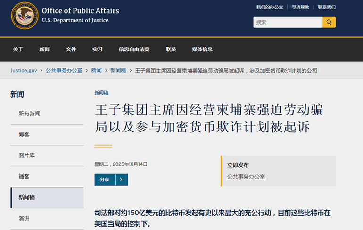Click the Department of Justice seal logo
The image size is (363, 230).
coord(25,15)
